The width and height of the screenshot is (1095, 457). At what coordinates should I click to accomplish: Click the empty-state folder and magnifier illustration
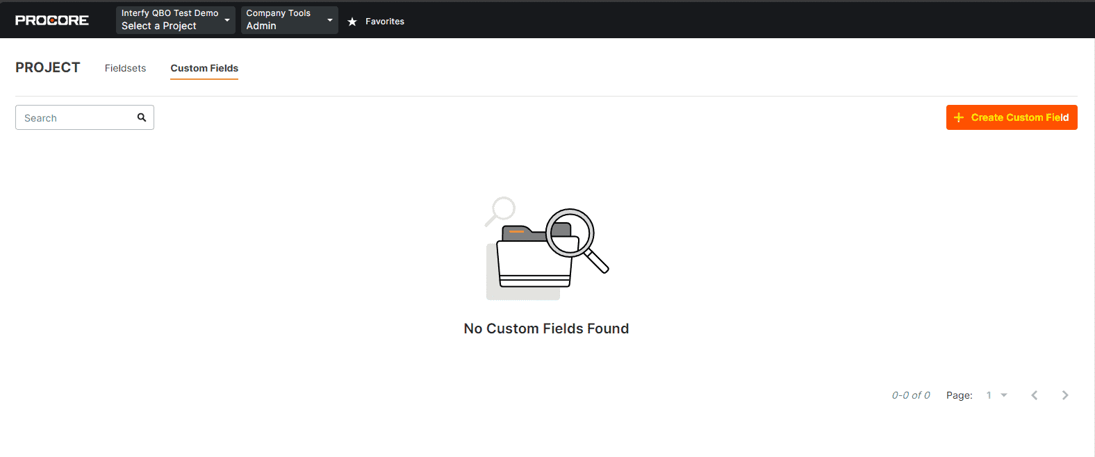point(547,249)
